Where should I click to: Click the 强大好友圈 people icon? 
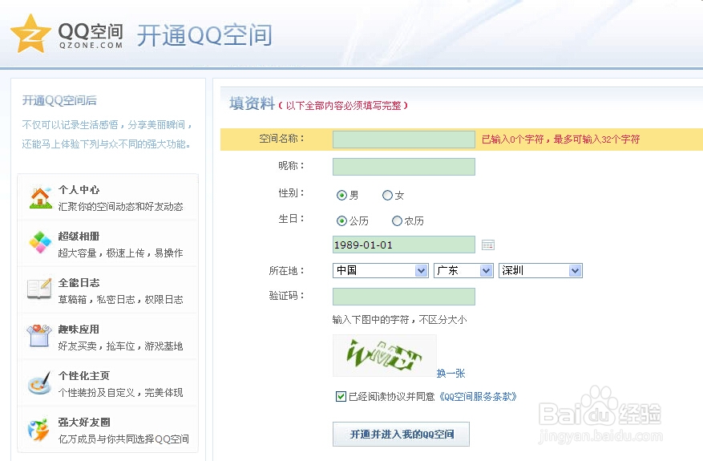38,430
